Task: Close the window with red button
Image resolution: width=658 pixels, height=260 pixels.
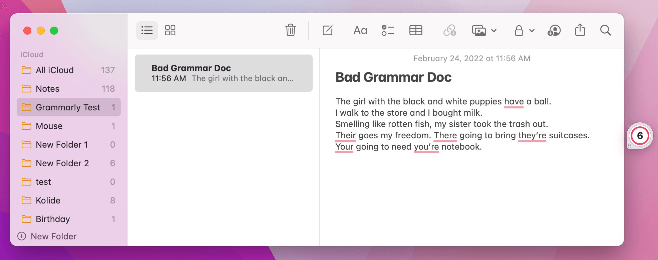Action: tap(27, 31)
